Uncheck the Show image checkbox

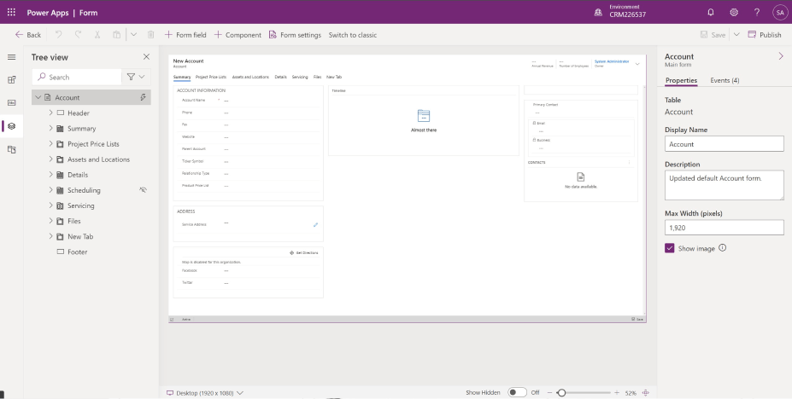(670, 248)
